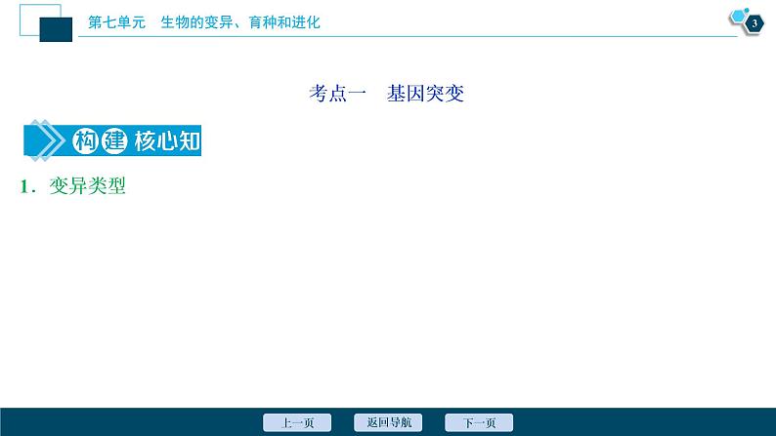Click the heading 1. 变异类型
Screen dimensions: 776x436
tap(72, 186)
